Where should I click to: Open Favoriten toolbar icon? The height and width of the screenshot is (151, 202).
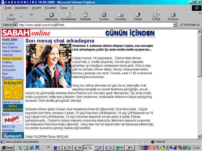(121, 15)
